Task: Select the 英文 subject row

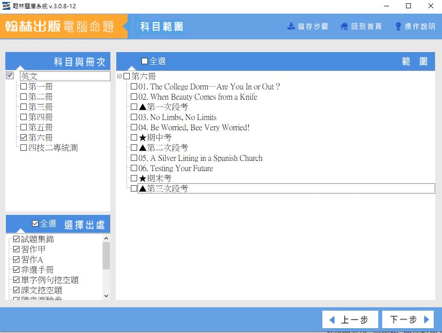Action: tap(65, 76)
